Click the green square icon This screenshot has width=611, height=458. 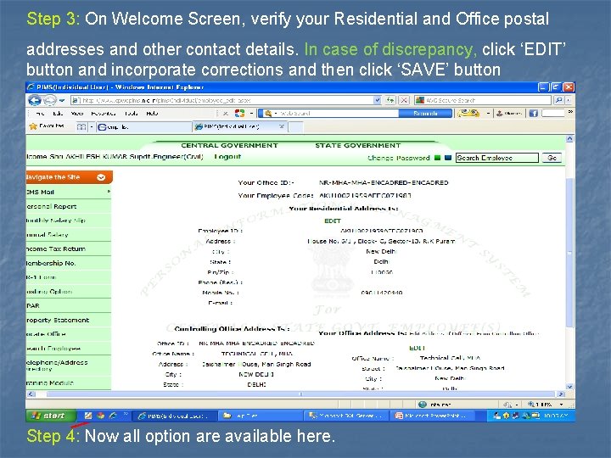[437, 158]
